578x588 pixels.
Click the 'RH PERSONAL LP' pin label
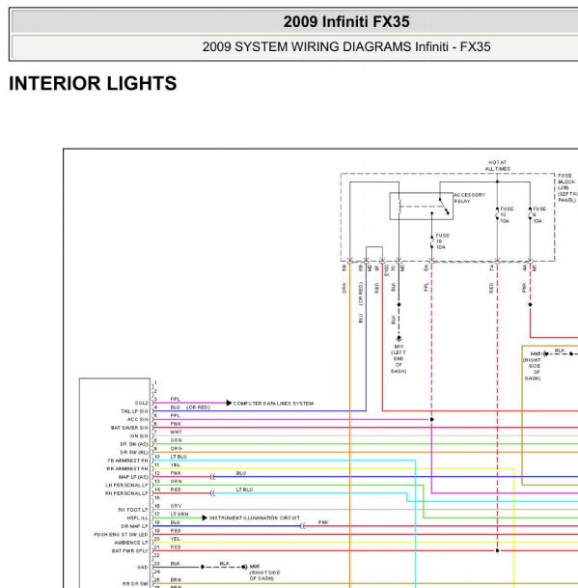tap(126, 493)
